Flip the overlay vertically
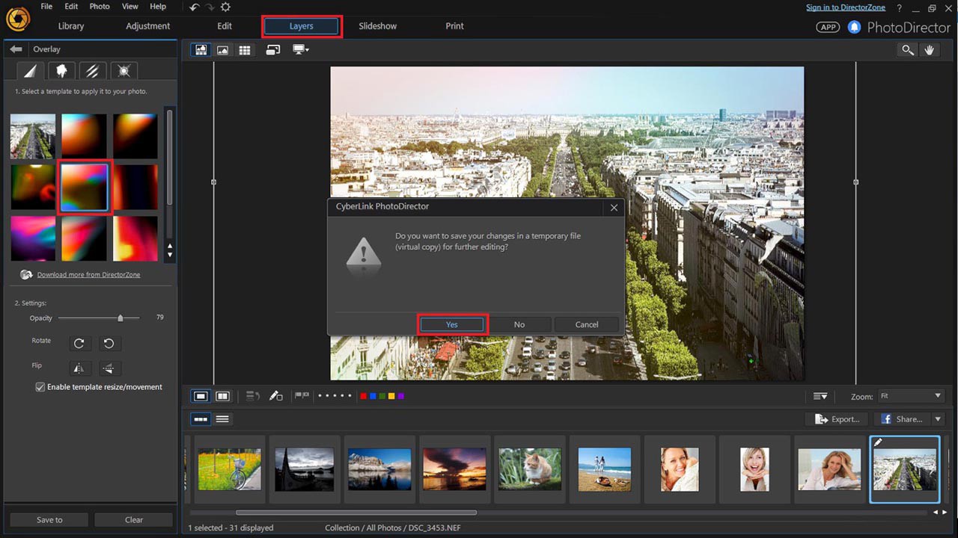 109,368
